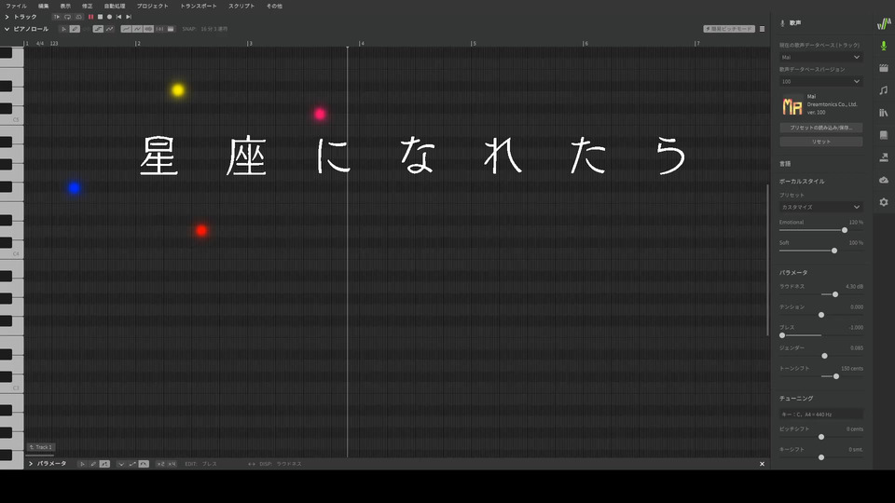Open the settings gear in right sidebar

[x=884, y=202]
